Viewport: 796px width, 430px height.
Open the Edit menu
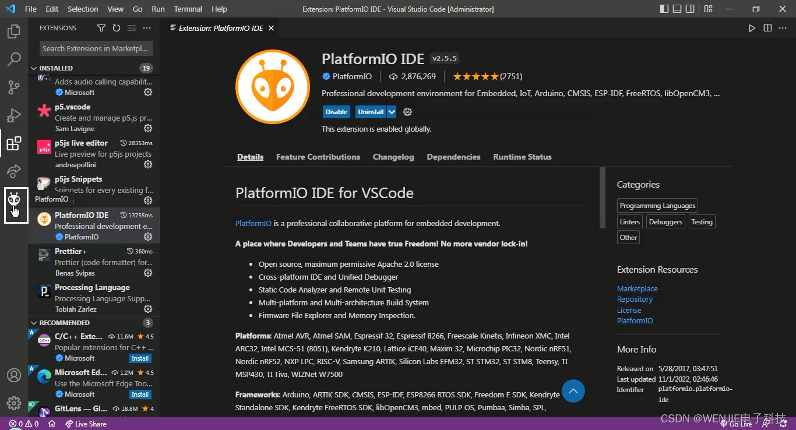(x=52, y=9)
